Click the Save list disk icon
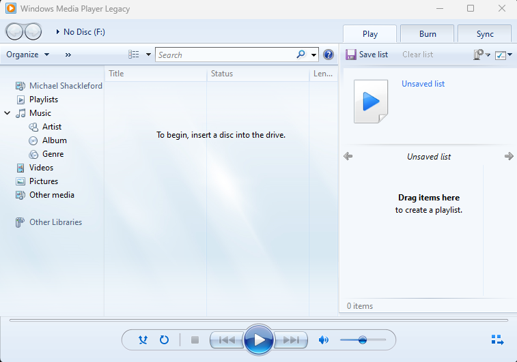The height and width of the screenshot is (362, 517). 351,55
